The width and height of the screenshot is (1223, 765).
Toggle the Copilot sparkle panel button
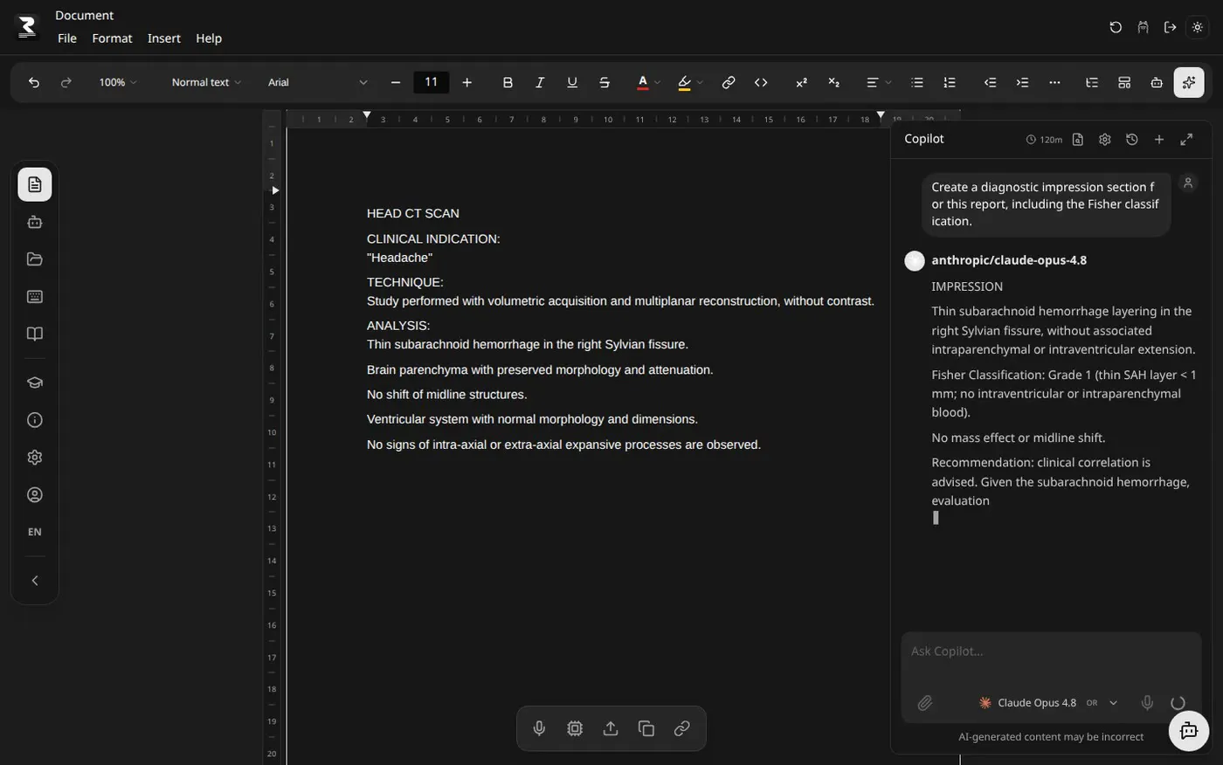1189,82
